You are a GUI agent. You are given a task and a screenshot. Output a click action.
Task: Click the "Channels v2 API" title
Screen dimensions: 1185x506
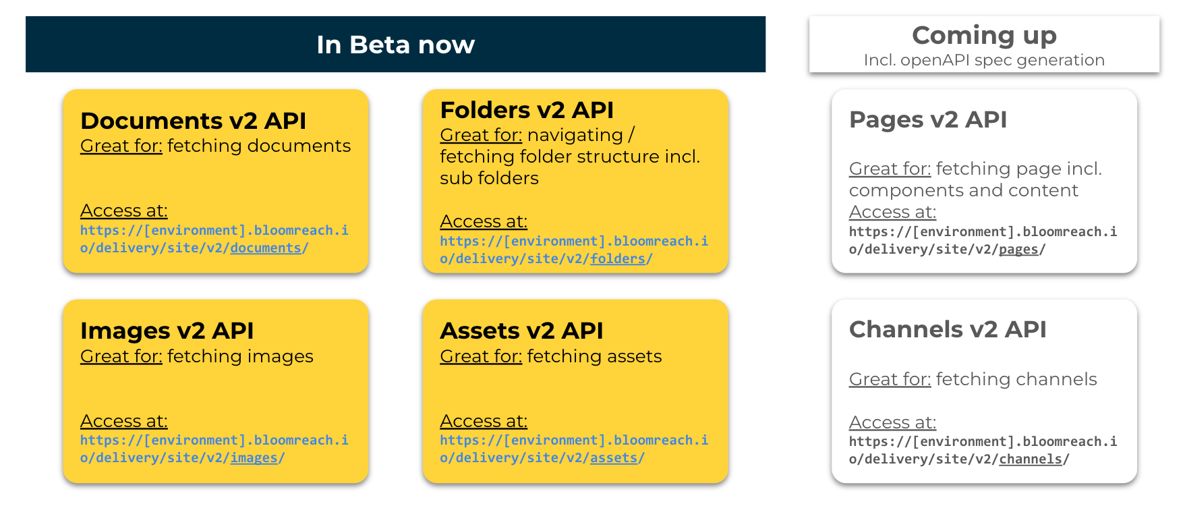pyautogui.click(x=947, y=329)
